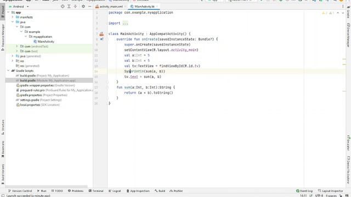
Task: Open gradle.properties (Project Properties)
Action: tap(42, 95)
